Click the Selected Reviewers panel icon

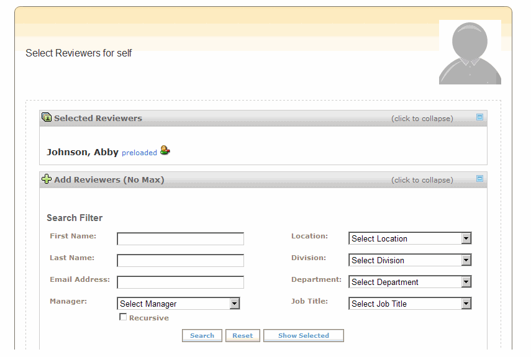[47, 117]
